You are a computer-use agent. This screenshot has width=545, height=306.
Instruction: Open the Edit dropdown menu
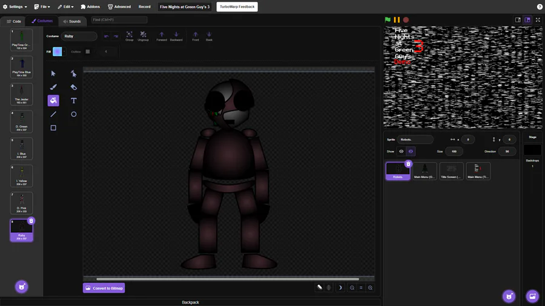[x=65, y=7]
